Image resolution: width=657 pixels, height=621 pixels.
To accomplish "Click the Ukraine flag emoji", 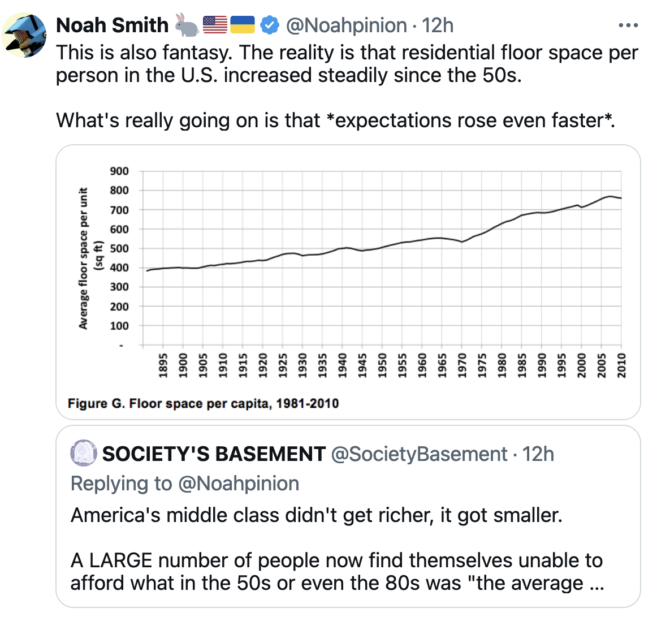I will (243, 25).
